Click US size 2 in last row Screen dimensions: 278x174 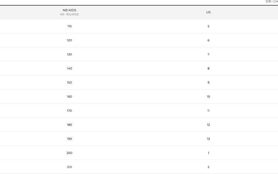208,167
